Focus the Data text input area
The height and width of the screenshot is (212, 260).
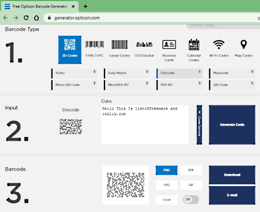pos(144,124)
